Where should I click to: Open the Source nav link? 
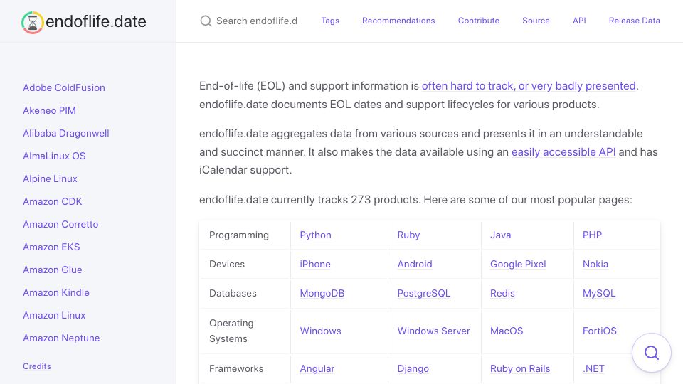point(536,21)
